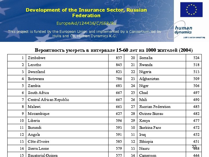Click value 506 for Niger
The height and width of the screenshot is (157, 209).
coord(196,85)
